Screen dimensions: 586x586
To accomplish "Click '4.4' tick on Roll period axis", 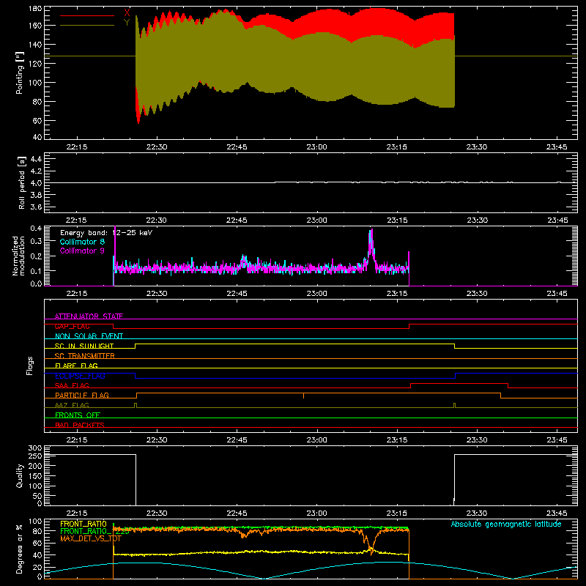I will click(x=36, y=159).
